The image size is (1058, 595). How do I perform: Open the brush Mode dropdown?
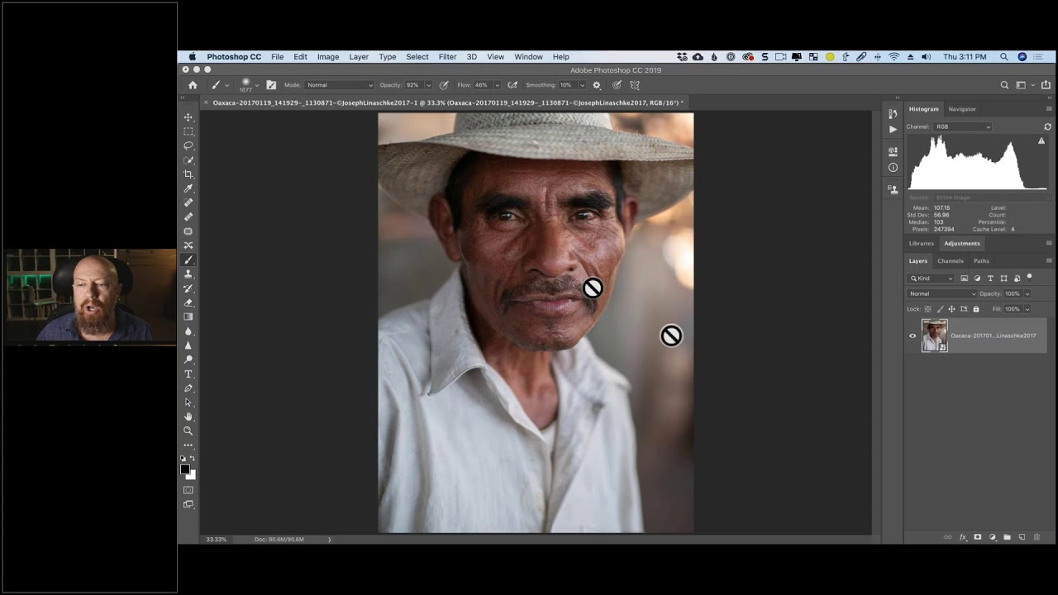pyautogui.click(x=340, y=85)
